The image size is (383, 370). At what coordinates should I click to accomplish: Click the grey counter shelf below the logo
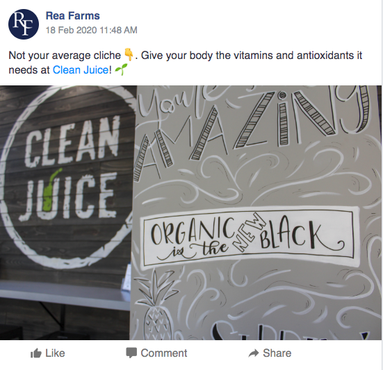point(65,294)
